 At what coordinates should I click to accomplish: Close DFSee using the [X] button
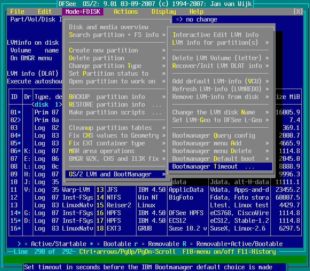[298, 12]
